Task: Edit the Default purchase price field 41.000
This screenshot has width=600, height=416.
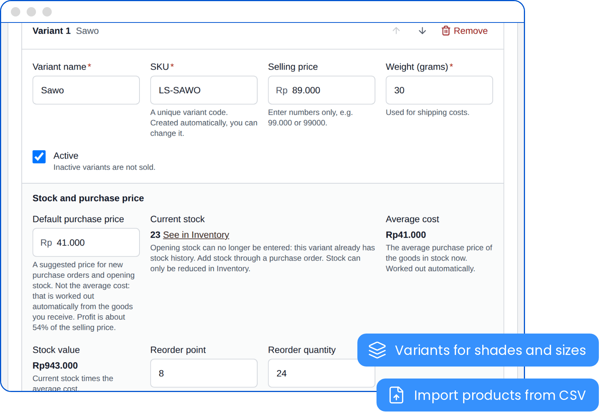Action: coord(86,242)
